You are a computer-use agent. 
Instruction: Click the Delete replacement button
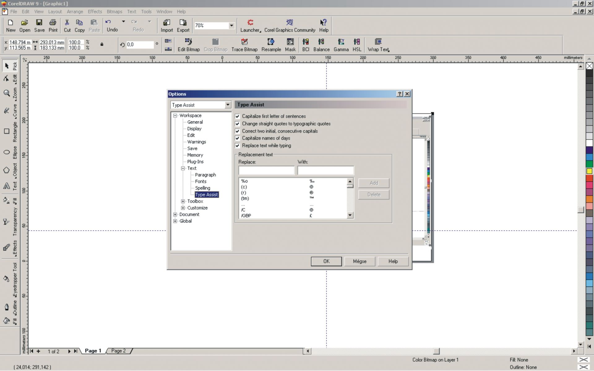(x=374, y=194)
